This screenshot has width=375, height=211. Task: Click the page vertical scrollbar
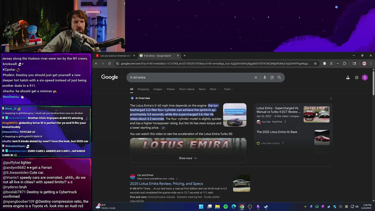[373, 83]
